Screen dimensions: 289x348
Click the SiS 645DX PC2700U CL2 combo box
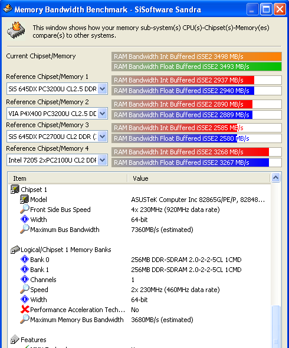click(57, 136)
